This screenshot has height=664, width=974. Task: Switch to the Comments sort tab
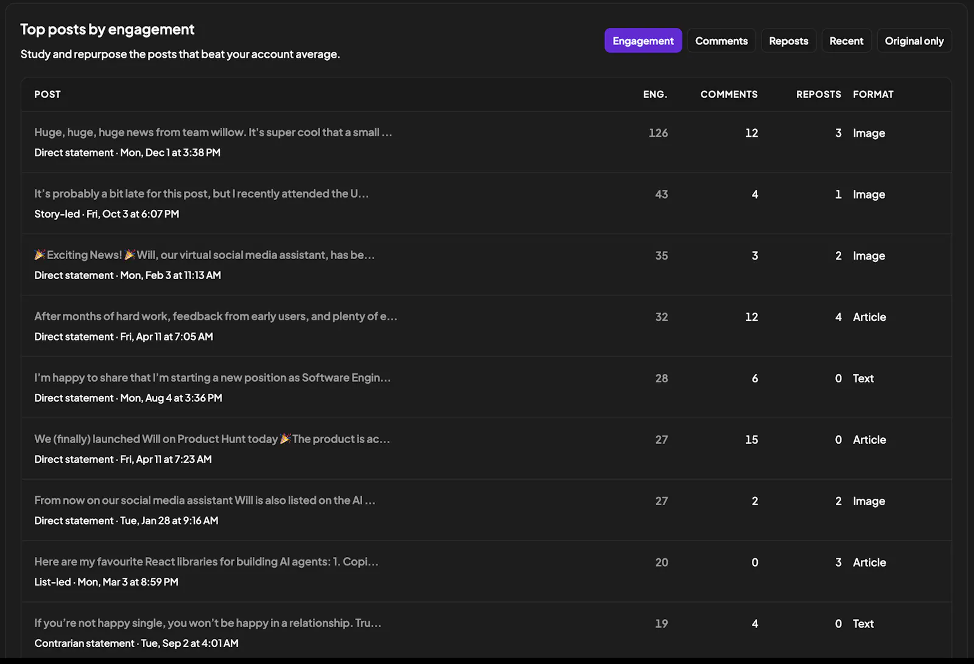[x=721, y=41]
